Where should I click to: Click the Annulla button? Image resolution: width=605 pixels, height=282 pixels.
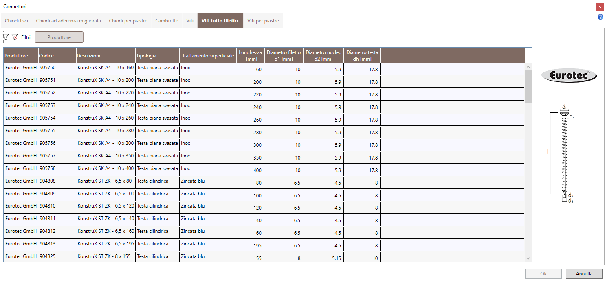[584, 274]
